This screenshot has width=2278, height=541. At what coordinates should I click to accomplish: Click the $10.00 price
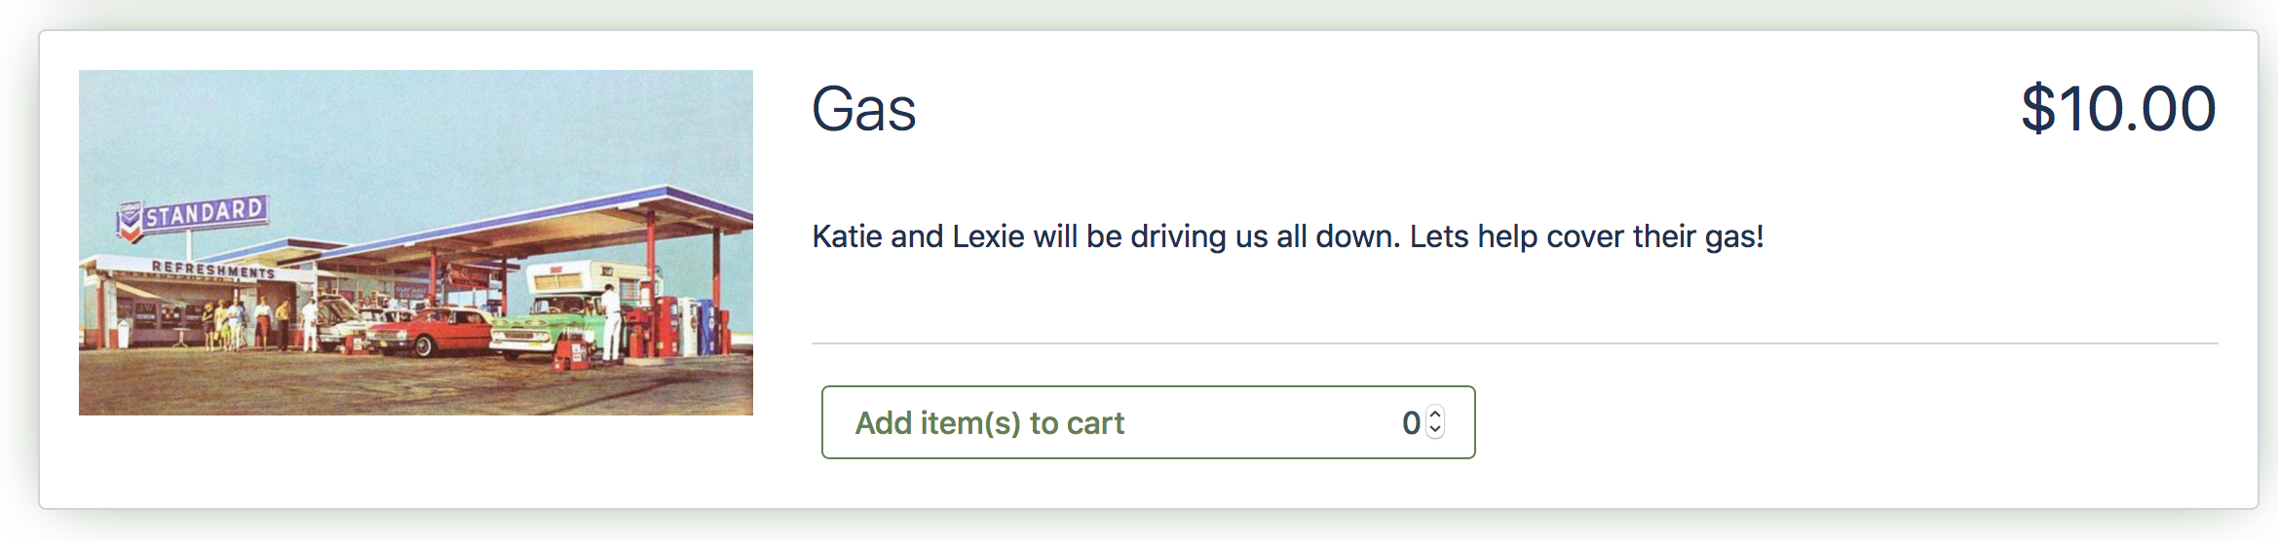pyautogui.click(x=2119, y=108)
